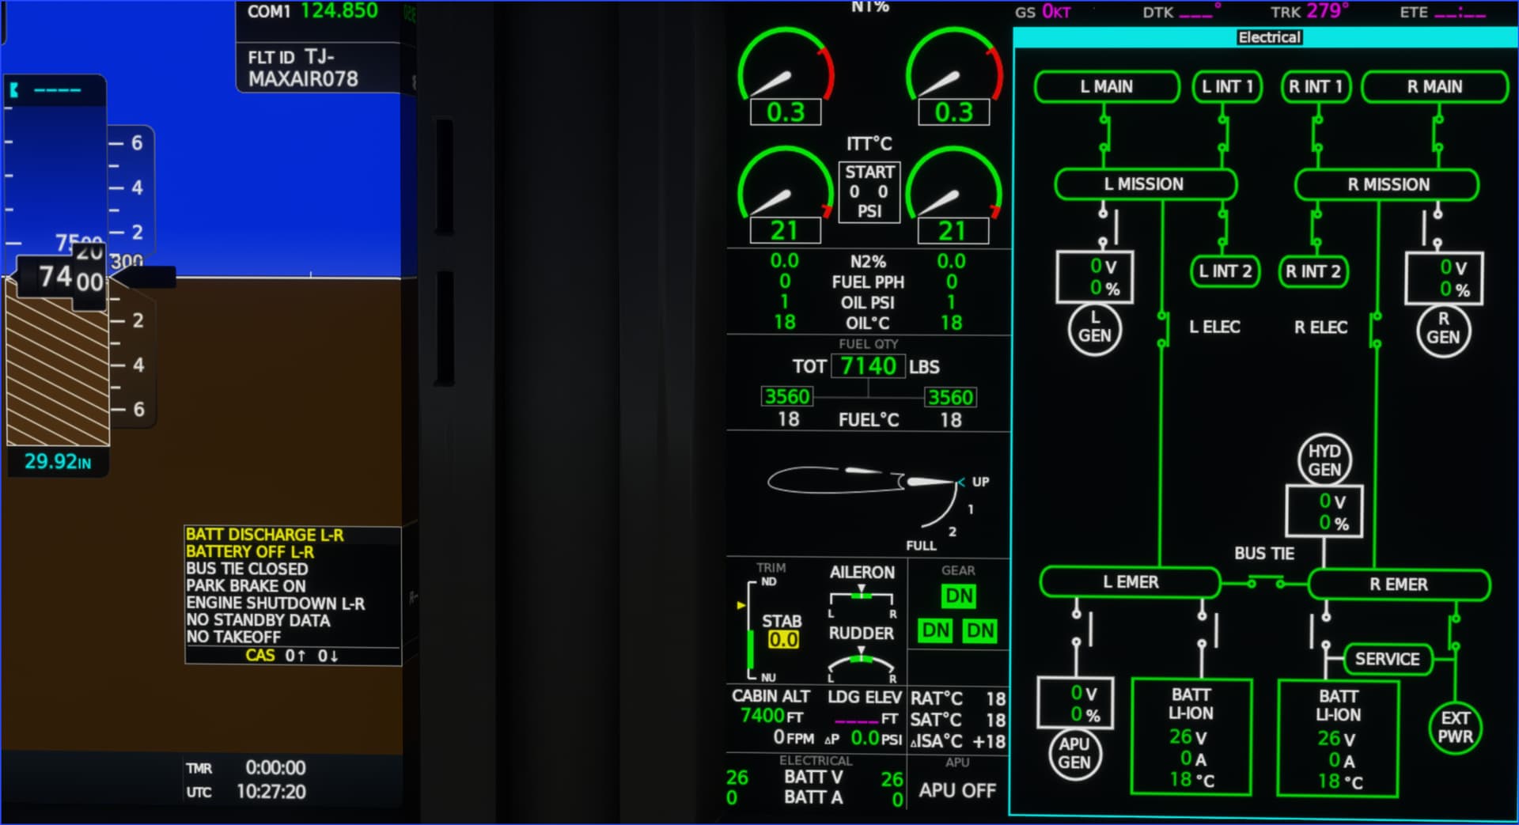Click the APU GEN circle icon
Viewport: 1519px width, 825px height.
coord(1074,753)
